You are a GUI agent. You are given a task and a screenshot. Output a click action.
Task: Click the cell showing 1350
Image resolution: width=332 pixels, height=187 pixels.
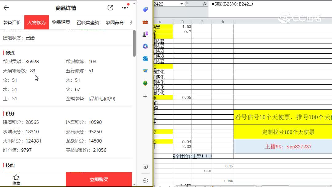click(x=202, y=171)
